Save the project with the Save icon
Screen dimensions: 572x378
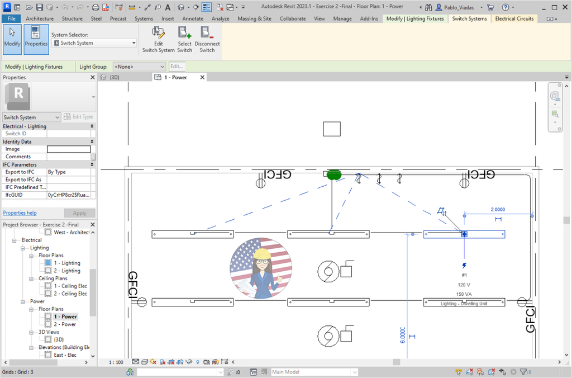coord(40,7)
